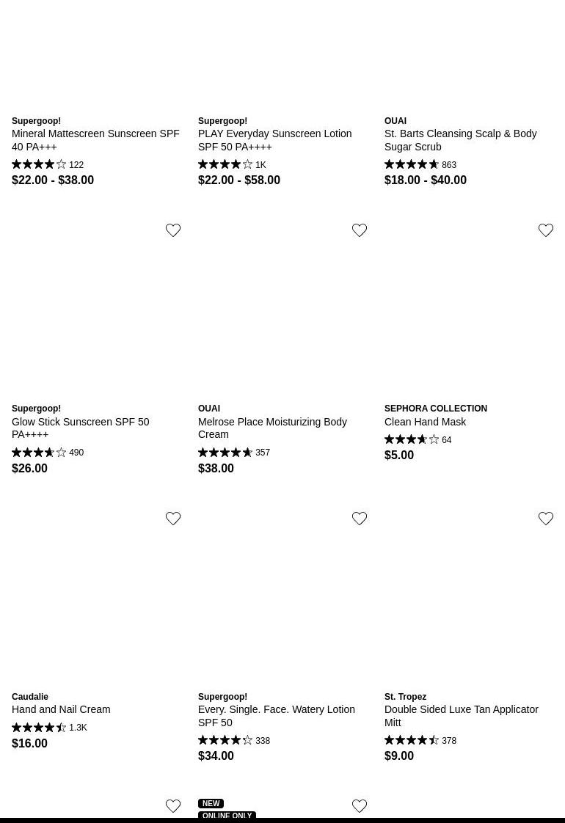Click the $38.00 price under Melrose Place
Viewport: 565px width, 823px height.
pos(216,468)
